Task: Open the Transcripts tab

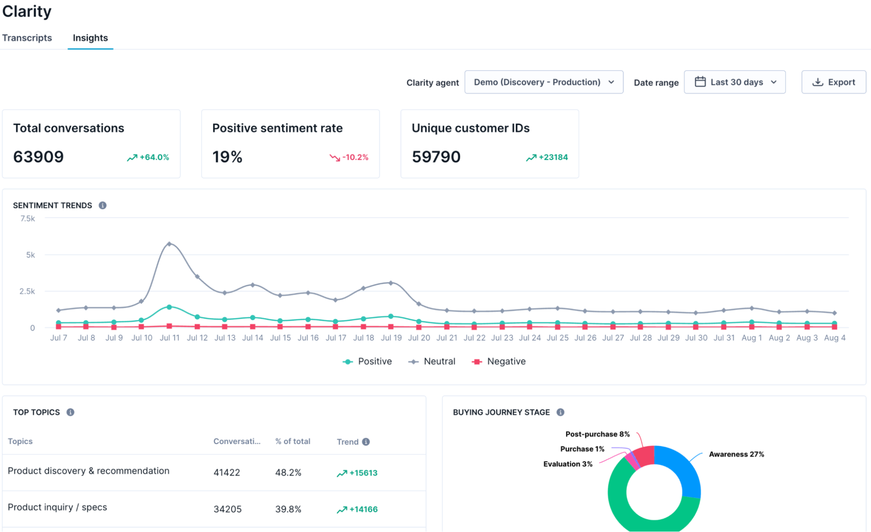Action: click(x=27, y=38)
